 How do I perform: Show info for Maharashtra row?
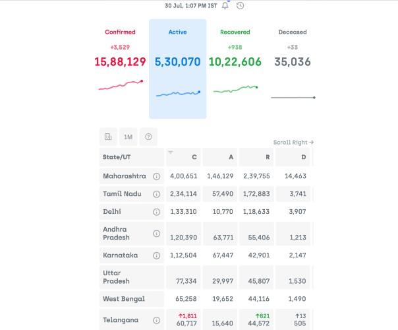pyautogui.click(x=157, y=176)
